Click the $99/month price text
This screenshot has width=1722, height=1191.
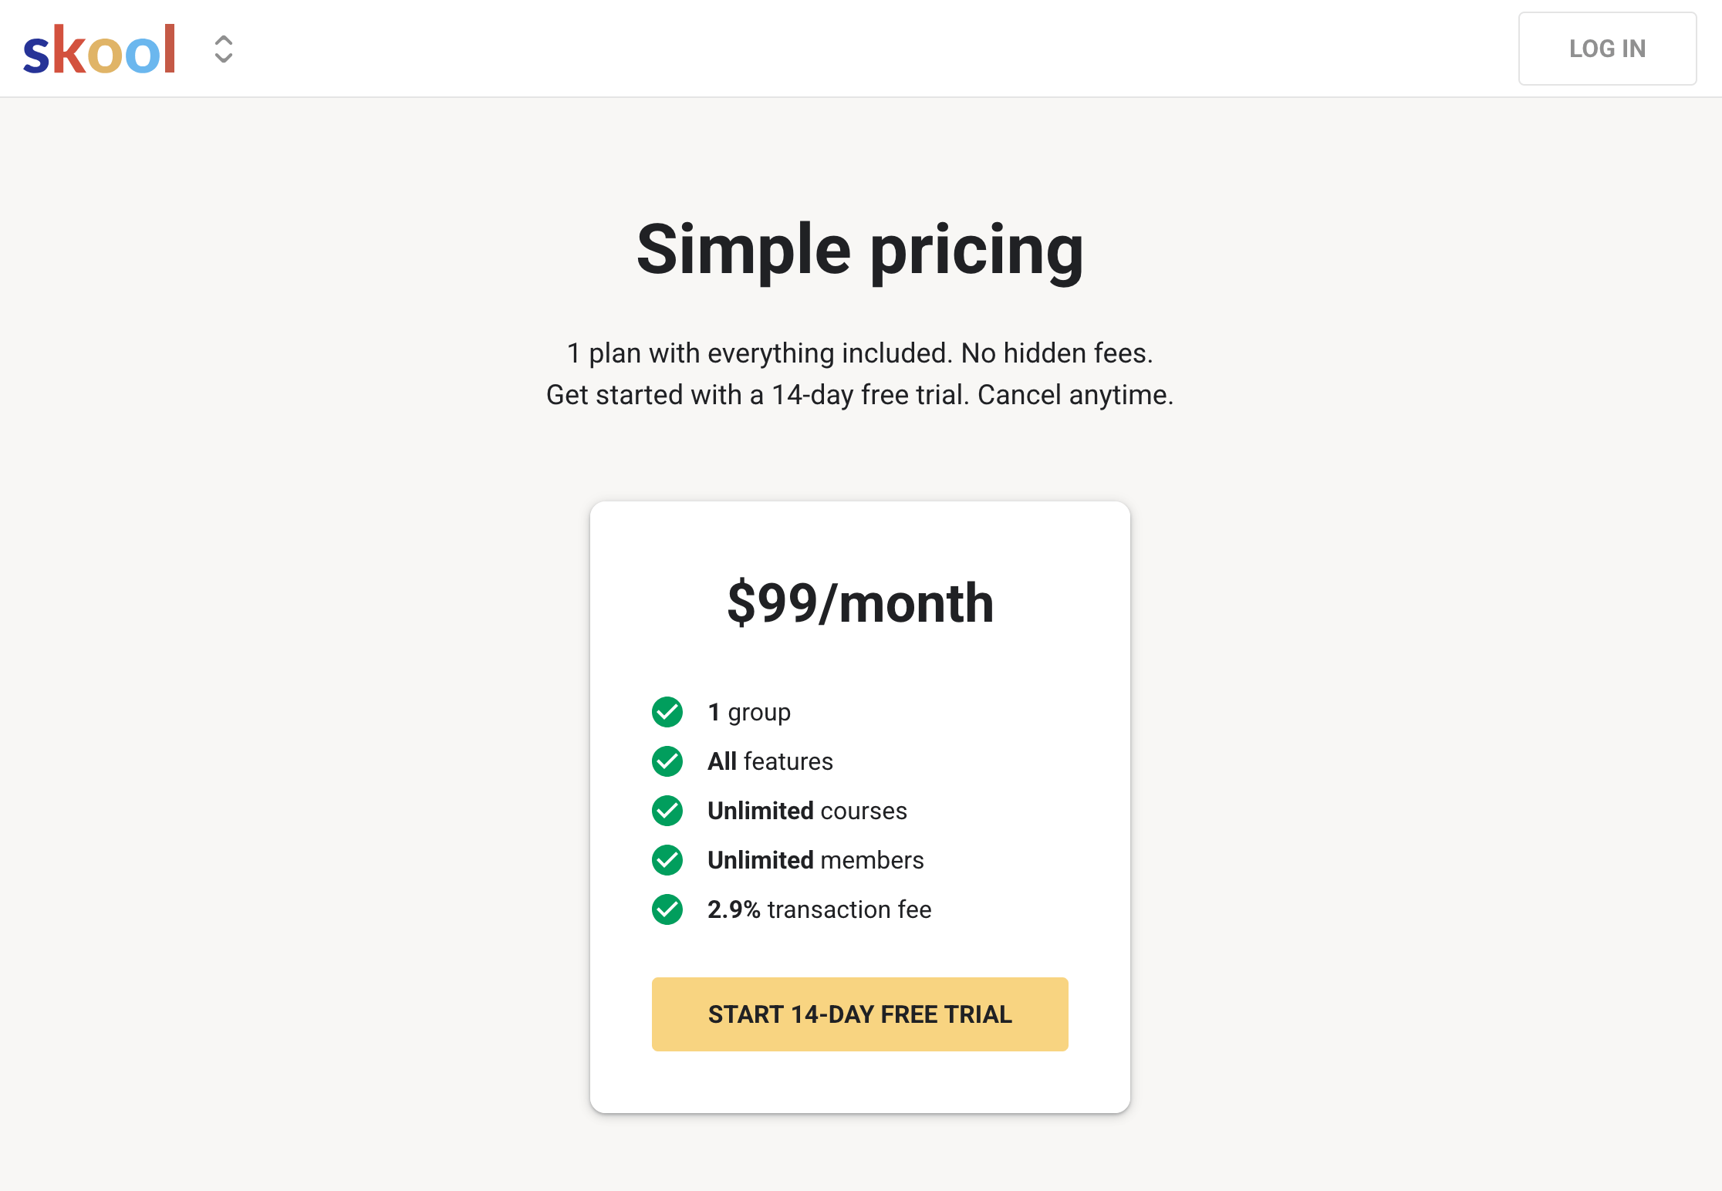(859, 603)
